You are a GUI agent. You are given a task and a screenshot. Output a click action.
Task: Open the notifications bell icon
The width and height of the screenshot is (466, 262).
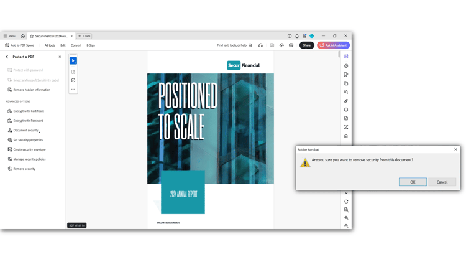coord(297,36)
